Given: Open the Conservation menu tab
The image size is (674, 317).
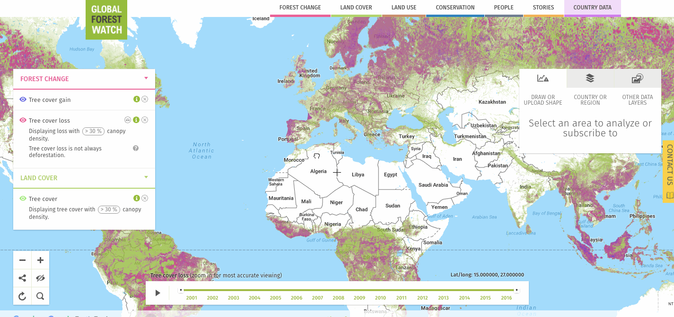Looking at the screenshot, I should [x=455, y=8].
